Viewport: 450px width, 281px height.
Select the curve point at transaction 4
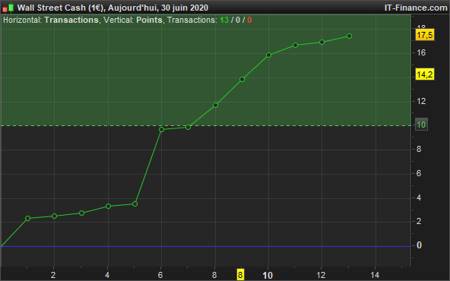(108, 206)
